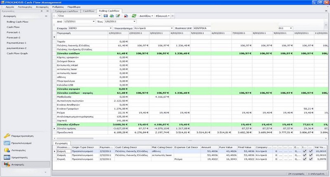Open the Ρυθμίσεις menu
This screenshot has height=177, width=330.
58,7
